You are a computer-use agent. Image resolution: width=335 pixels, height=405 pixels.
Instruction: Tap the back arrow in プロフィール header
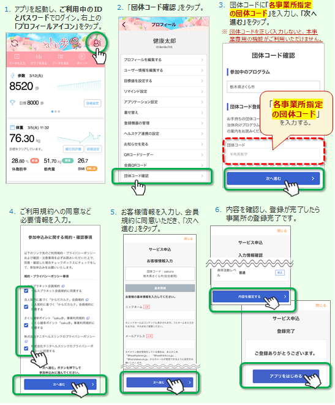(x=124, y=25)
